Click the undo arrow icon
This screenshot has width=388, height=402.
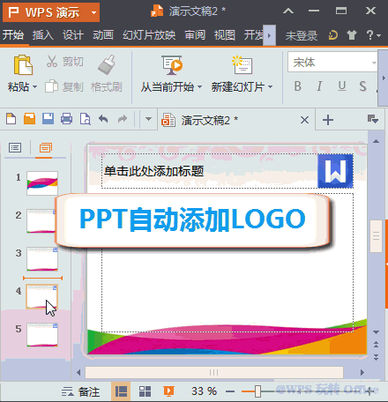pos(103,119)
